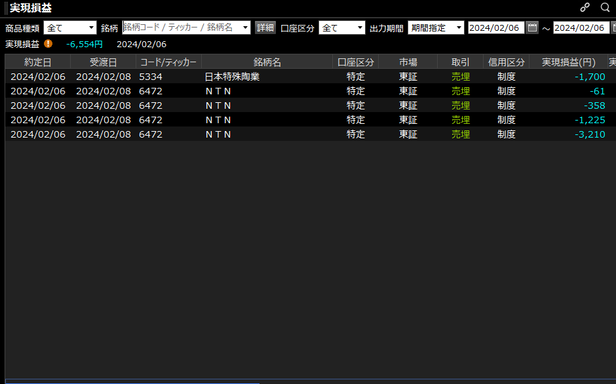Sort by 口座区分 column header
The image size is (616, 384).
[356, 62]
